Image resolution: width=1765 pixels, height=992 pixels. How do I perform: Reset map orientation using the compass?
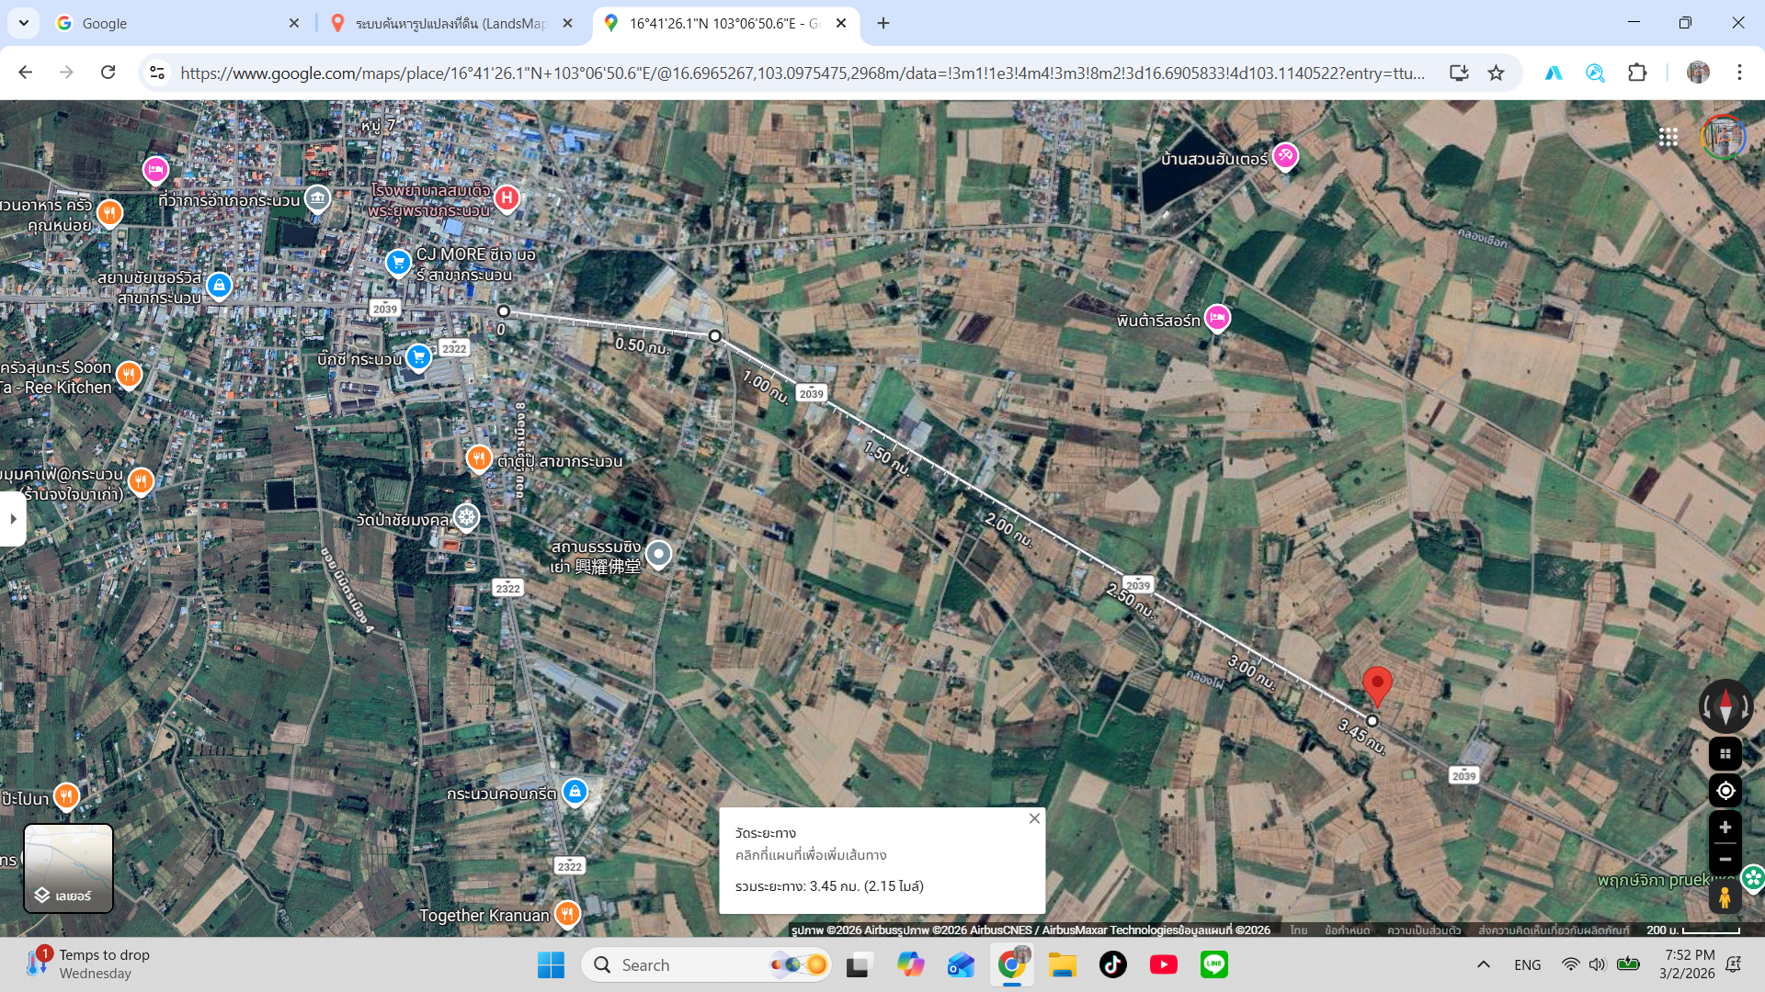tap(1725, 706)
